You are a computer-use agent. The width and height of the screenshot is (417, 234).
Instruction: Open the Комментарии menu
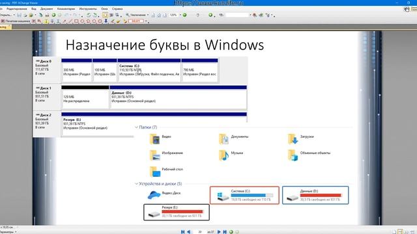pos(66,8)
